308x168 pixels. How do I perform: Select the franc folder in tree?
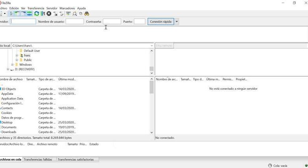tap(27, 55)
